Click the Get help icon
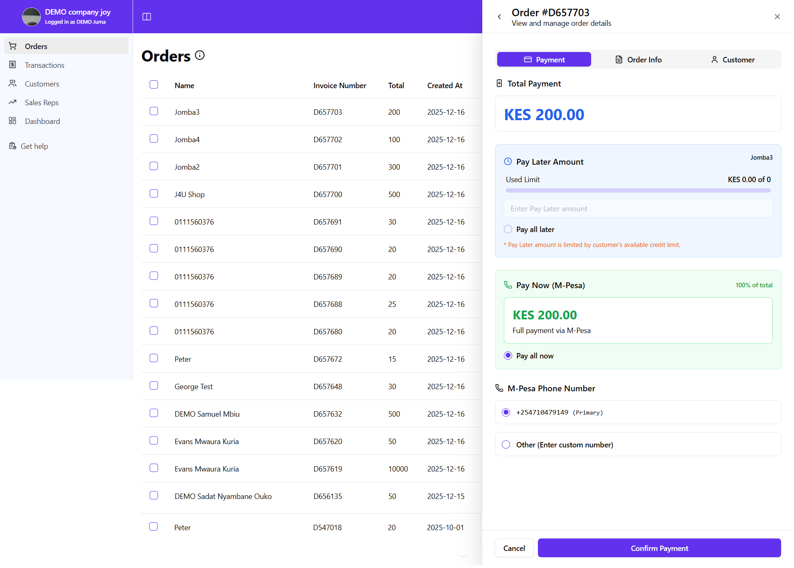This screenshot has width=794, height=568. tap(12, 146)
